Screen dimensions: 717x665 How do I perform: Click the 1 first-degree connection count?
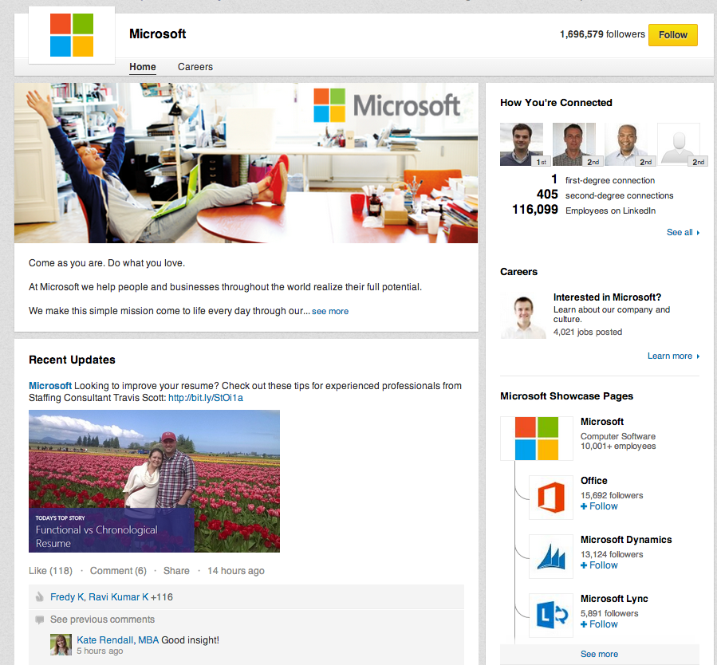click(x=554, y=179)
